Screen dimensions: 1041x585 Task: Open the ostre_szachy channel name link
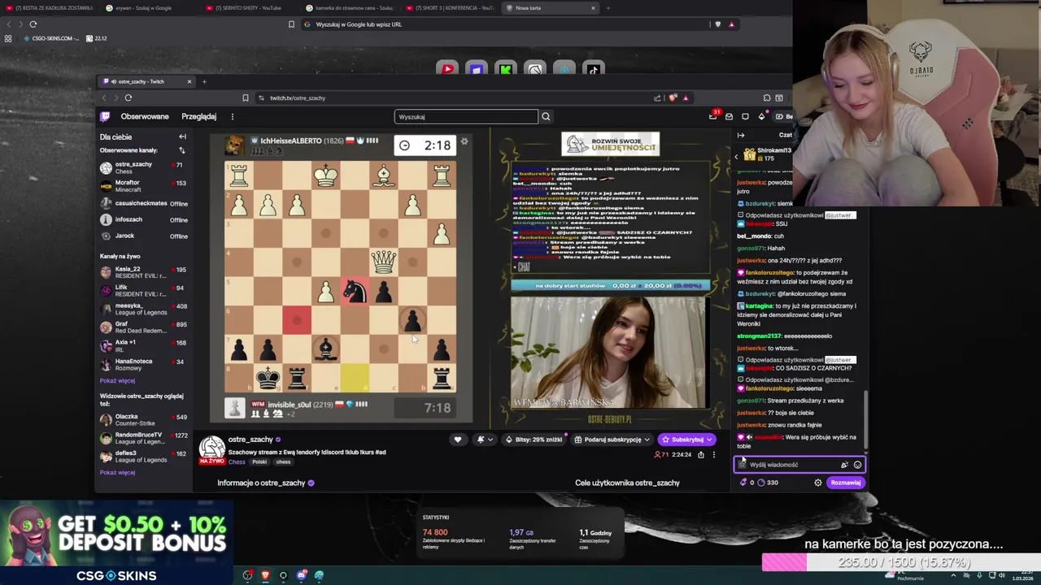250,440
